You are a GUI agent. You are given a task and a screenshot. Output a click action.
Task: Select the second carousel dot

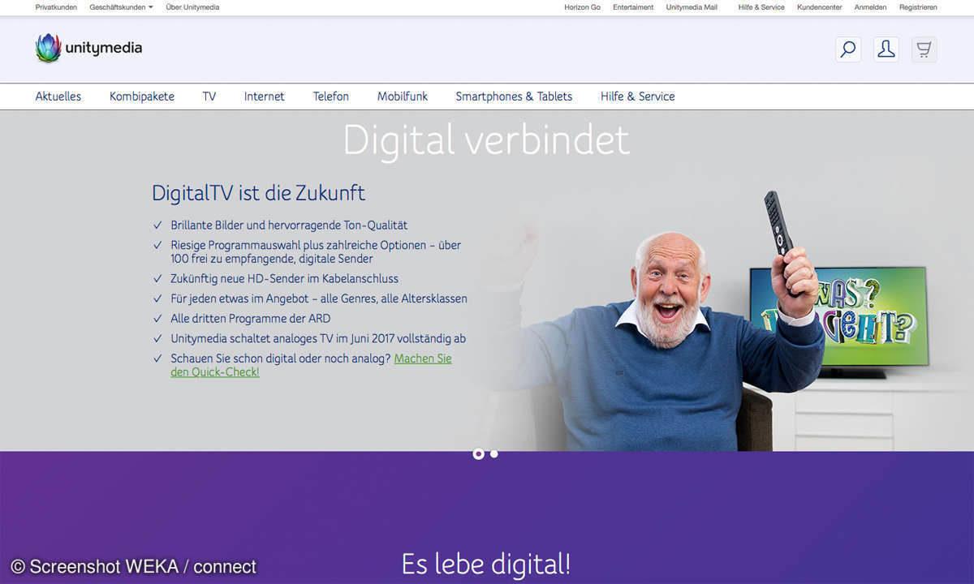[493, 454]
